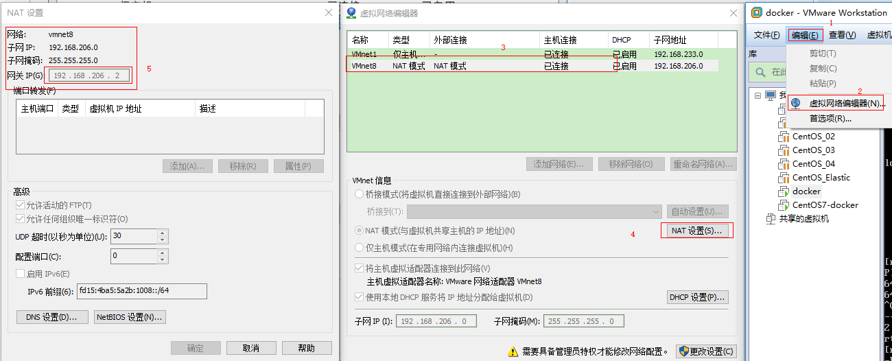Click 移除(R) in port forwarding
892x361 pixels.
click(243, 166)
